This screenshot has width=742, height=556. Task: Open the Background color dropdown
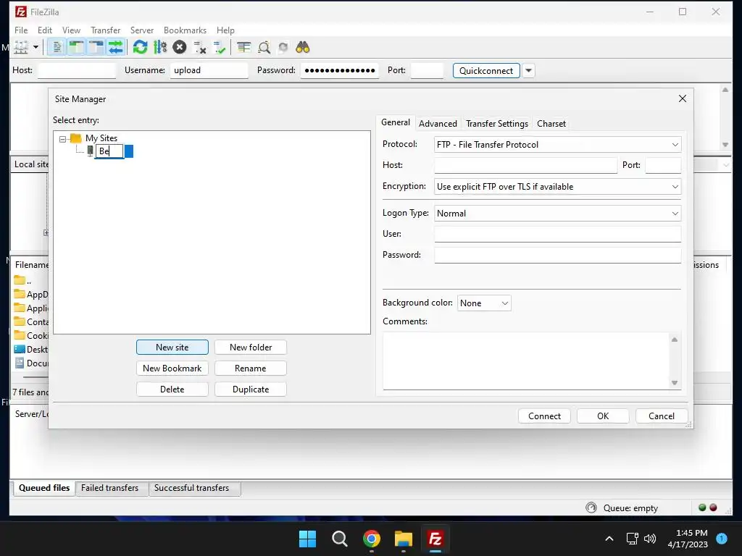(x=484, y=303)
